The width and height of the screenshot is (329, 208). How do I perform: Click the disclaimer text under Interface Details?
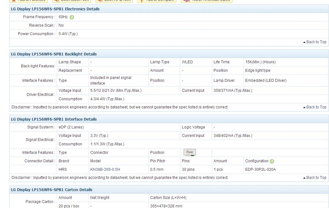120,177
